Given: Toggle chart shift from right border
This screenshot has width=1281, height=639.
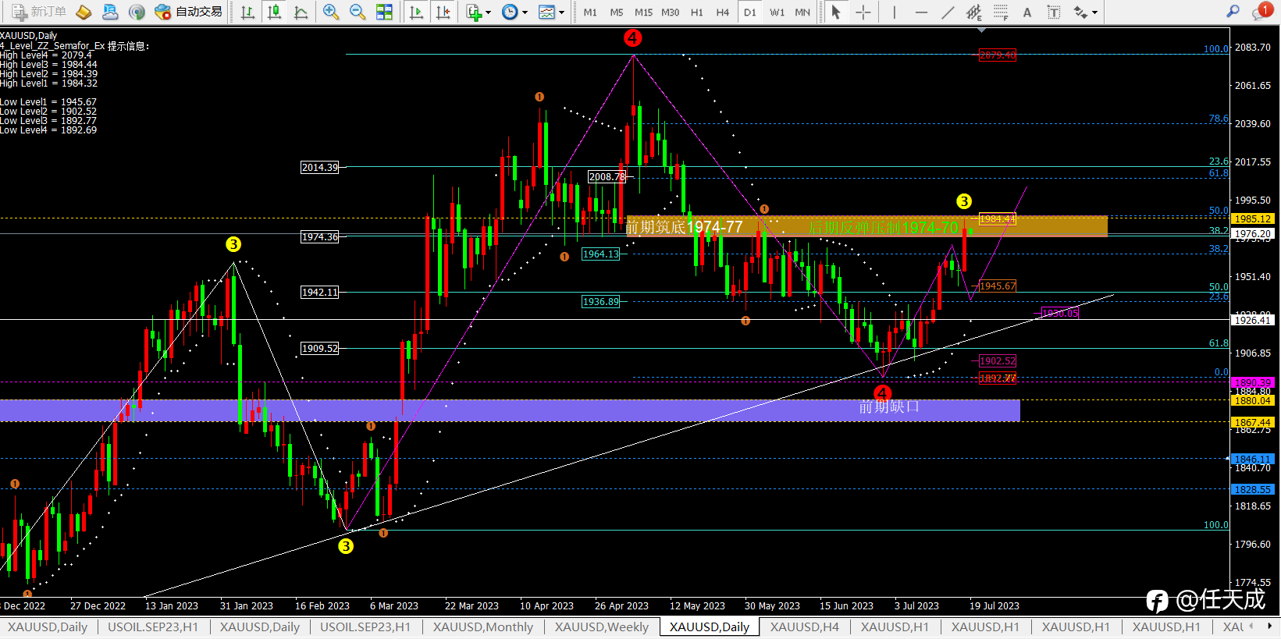Looking at the screenshot, I should 443,12.
